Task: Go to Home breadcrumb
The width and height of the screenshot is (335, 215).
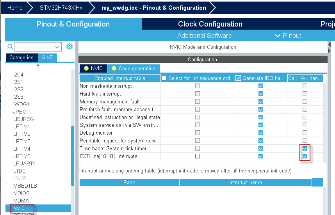Action: pos(15,8)
